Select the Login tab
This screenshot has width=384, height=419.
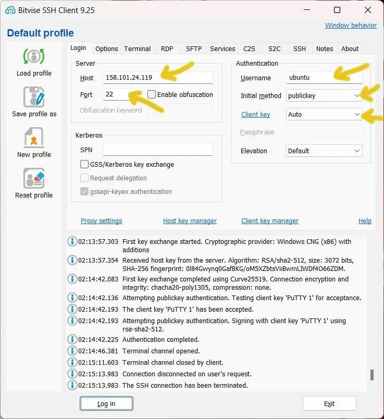coord(78,48)
